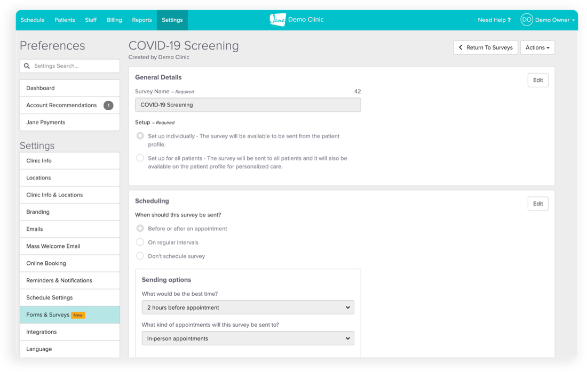Select Don't schedule survey
This screenshot has height=372, width=587.
coord(139,256)
